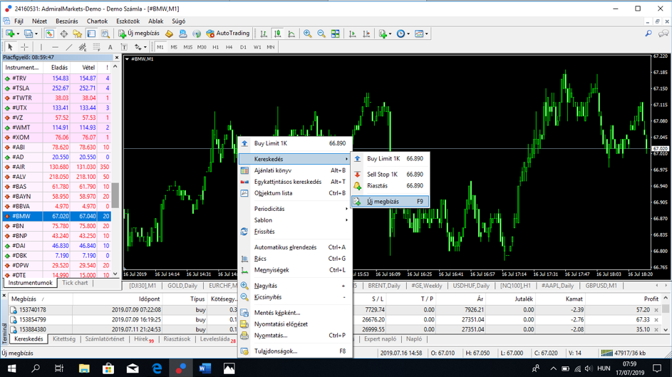Choose Új megbízás F9 in submenu
This screenshot has height=377, width=672.
[x=390, y=202]
